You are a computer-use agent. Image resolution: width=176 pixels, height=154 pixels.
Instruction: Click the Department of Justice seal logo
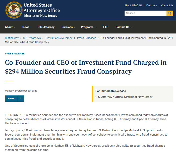[14, 10]
